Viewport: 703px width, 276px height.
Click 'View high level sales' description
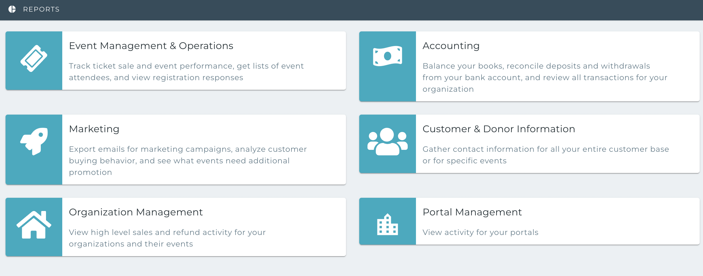point(167,238)
